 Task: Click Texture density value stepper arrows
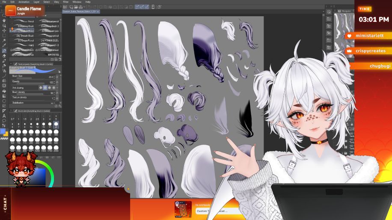[x=54, y=98]
